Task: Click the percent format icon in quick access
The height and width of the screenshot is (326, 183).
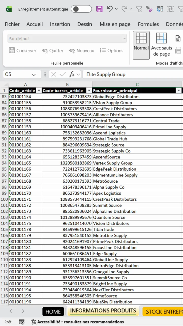Action: point(149,9)
